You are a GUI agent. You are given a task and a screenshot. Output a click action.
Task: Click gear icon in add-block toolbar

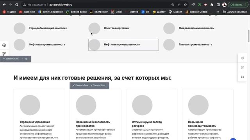[x=26, y=59]
